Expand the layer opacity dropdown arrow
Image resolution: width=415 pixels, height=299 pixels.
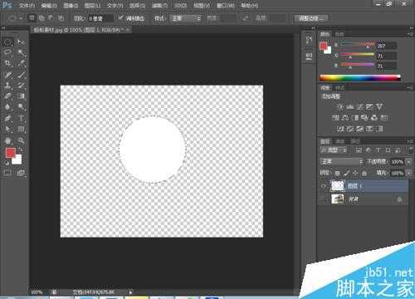[408, 162]
